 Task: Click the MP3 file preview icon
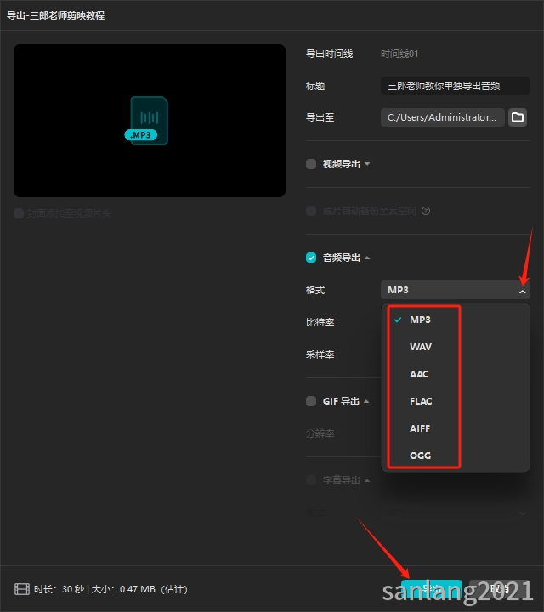pyautogui.click(x=147, y=121)
